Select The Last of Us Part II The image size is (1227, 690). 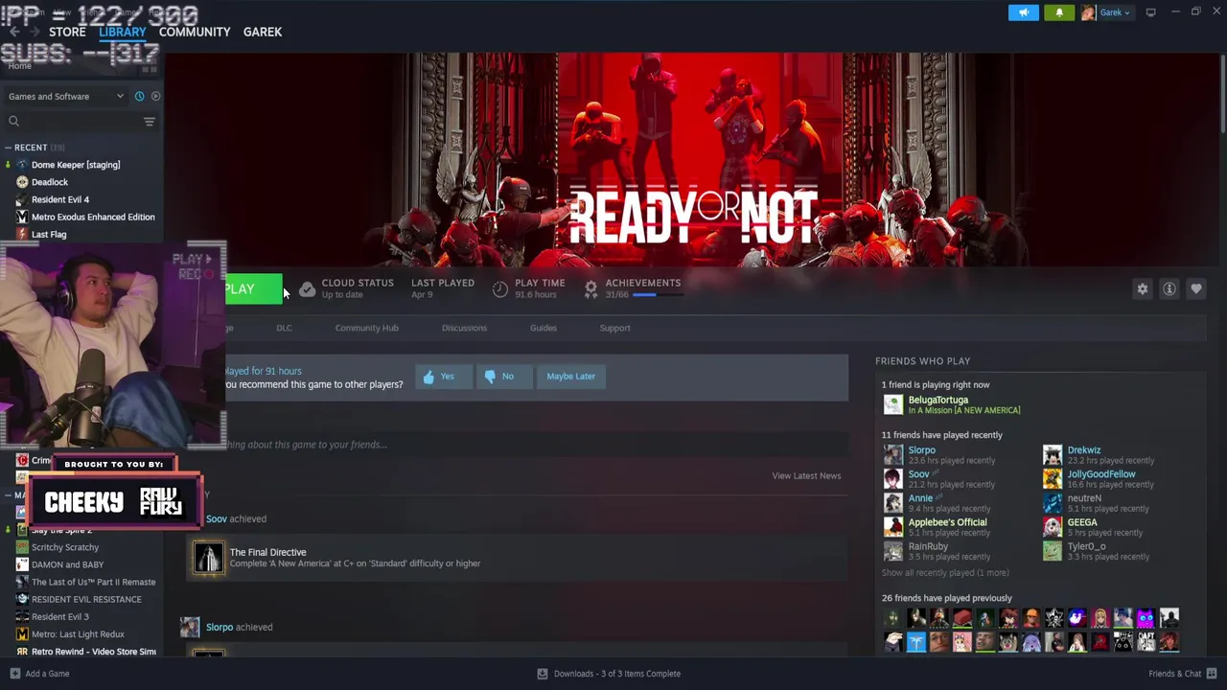click(93, 582)
